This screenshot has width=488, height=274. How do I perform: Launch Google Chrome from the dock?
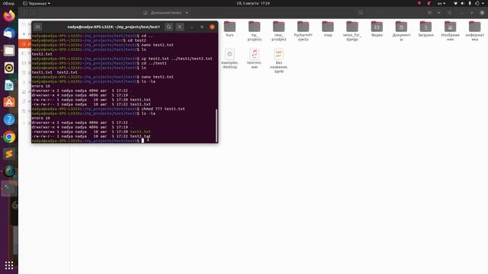click(9, 137)
